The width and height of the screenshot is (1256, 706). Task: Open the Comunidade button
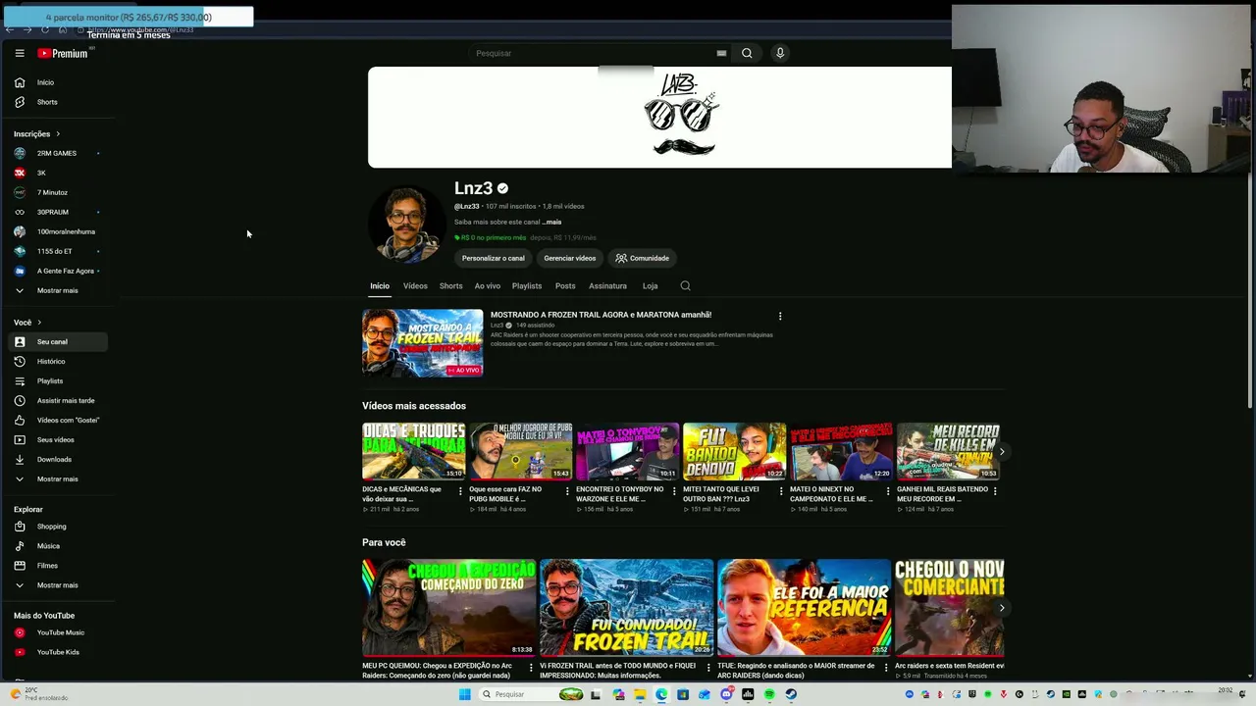pos(643,258)
